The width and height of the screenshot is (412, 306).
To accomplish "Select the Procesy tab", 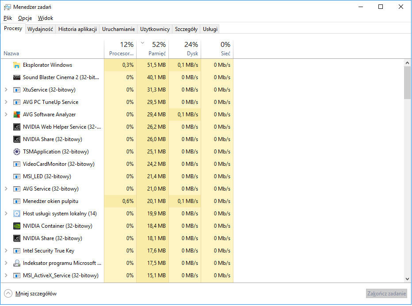I will pos(13,28).
